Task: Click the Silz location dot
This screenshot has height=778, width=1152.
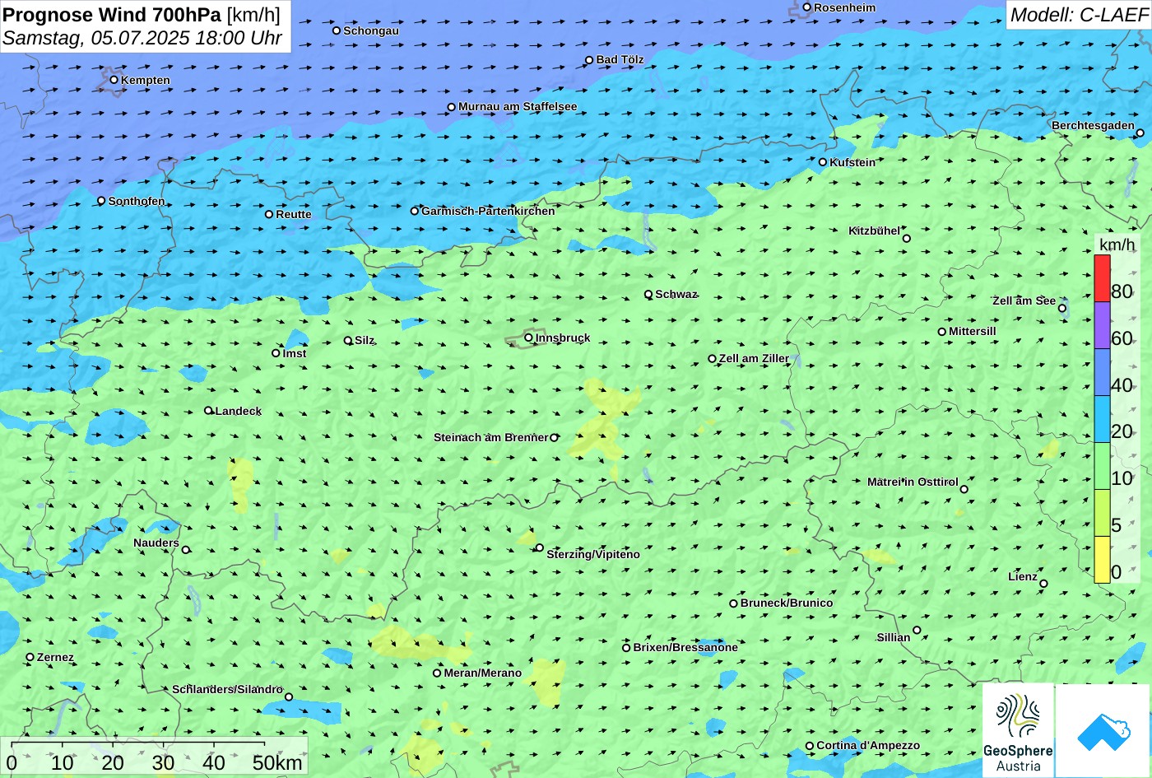Action: [x=348, y=340]
